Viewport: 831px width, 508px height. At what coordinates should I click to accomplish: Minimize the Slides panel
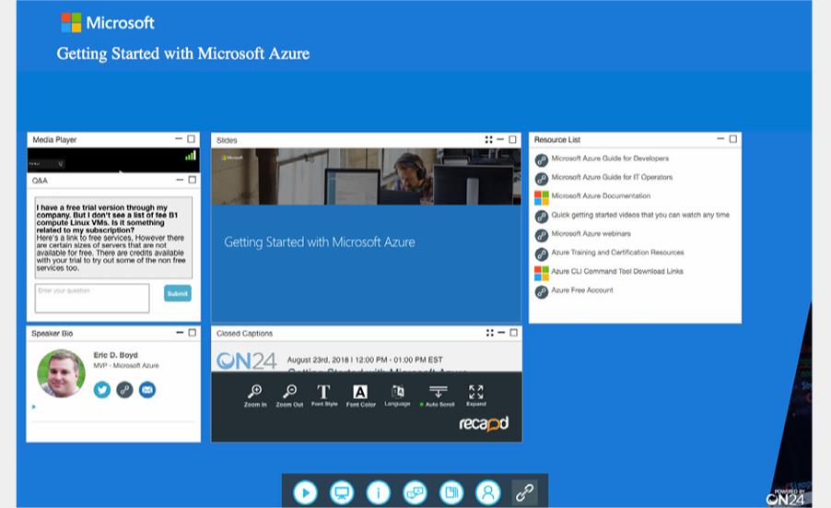(x=499, y=139)
